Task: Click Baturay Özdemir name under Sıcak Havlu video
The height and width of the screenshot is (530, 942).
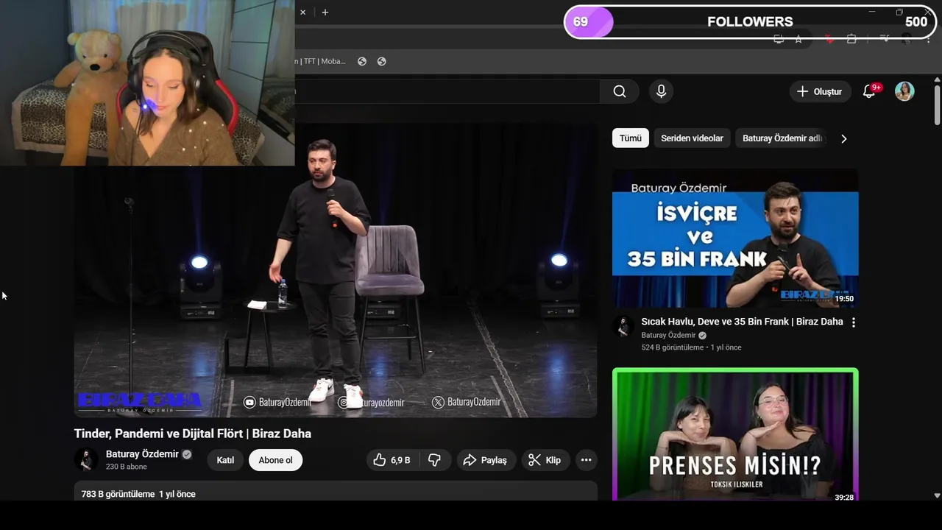Action: [x=668, y=336]
